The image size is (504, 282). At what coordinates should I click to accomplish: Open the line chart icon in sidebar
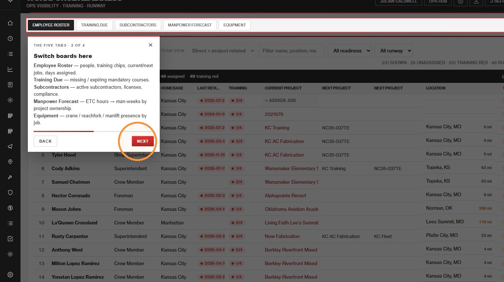point(10,69)
